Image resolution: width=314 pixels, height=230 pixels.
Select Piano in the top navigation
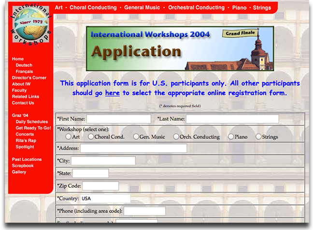click(x=239, y=8)
